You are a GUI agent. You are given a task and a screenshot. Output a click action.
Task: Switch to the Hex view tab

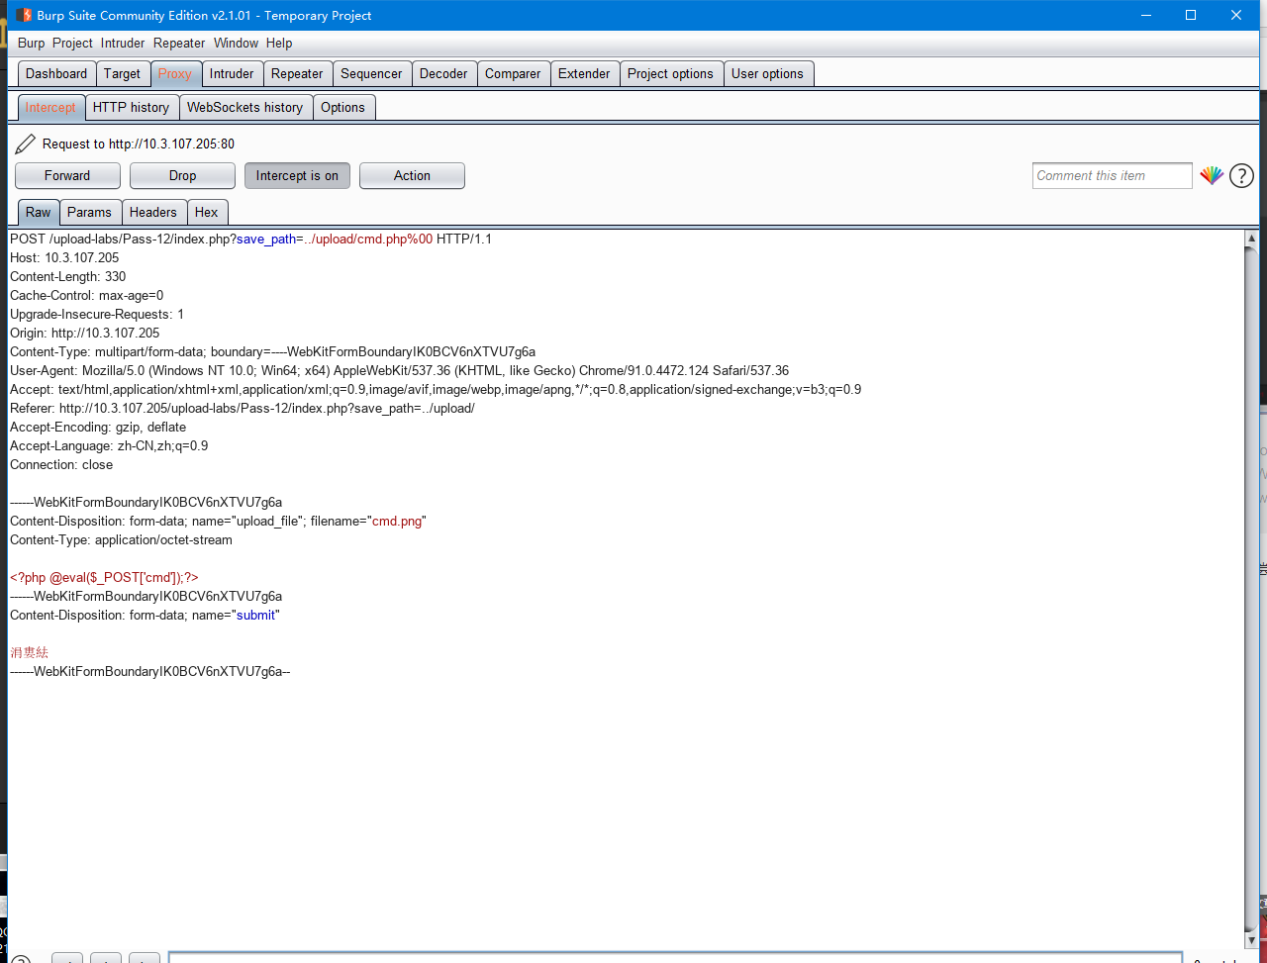pos(206,212)
